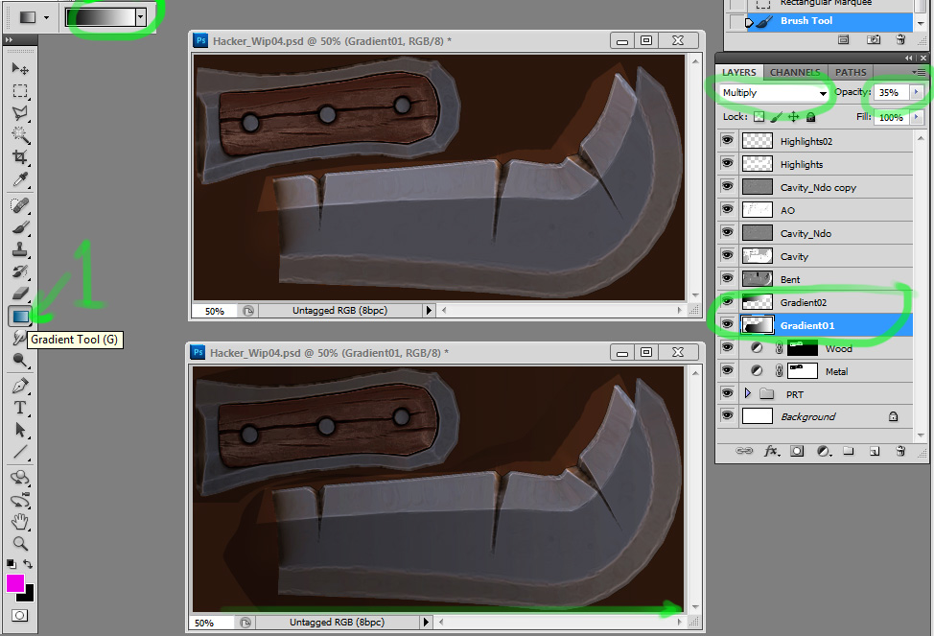Switch to the Paths tab

click(x=850, y=72)
